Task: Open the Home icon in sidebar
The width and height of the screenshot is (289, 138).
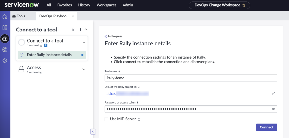Action: [x=5, y=17]
